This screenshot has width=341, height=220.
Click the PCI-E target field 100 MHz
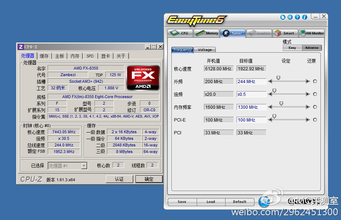tap(251, 120)
